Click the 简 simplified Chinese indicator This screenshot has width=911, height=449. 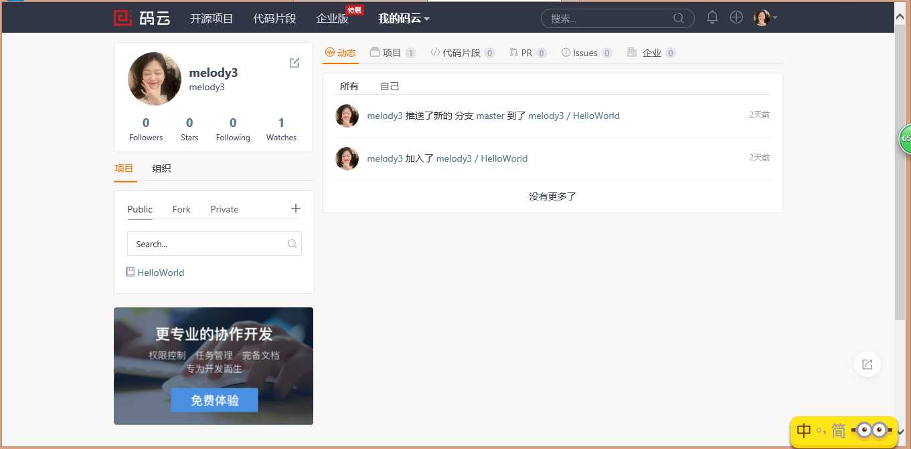click(x=839, y=431)
